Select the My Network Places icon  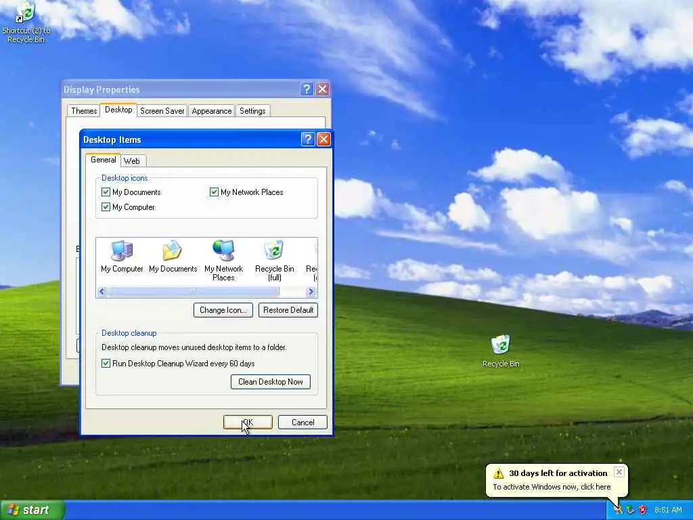[223, 261]
